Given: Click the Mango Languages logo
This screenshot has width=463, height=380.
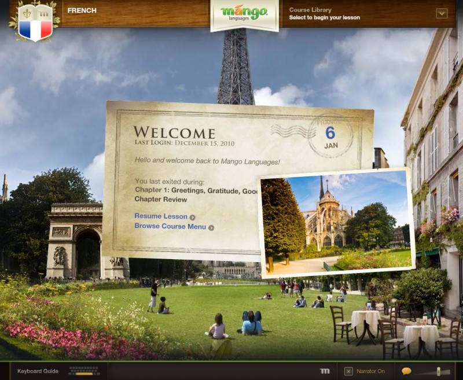Looking at the screenshot, I should tap(244, 13).
